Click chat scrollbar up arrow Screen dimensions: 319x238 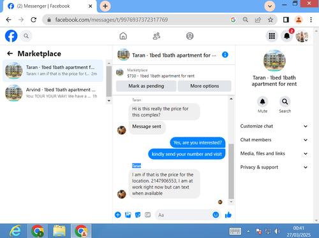[231, 99]
